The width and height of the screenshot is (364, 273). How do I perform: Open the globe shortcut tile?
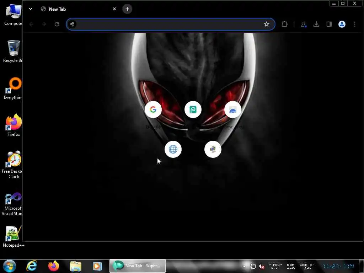[173, 149]
